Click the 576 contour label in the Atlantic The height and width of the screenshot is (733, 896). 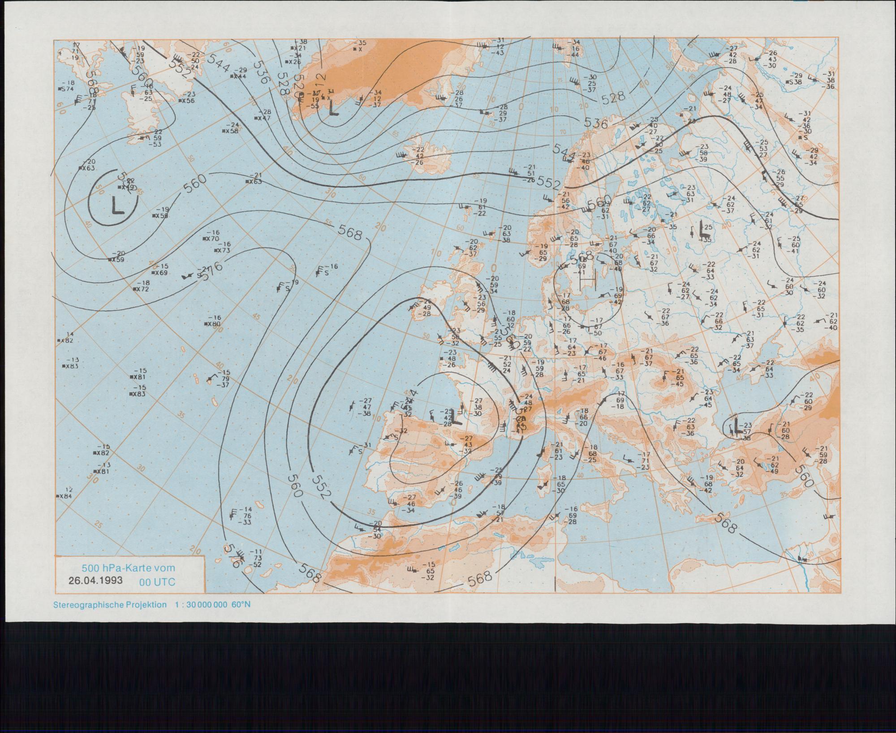[x=212, y=272]
